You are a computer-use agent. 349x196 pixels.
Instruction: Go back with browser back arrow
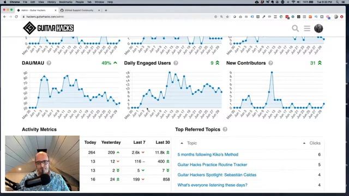5,17
